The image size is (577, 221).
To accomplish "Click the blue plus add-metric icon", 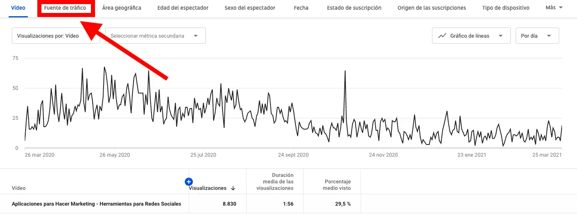I will point(188,182).
